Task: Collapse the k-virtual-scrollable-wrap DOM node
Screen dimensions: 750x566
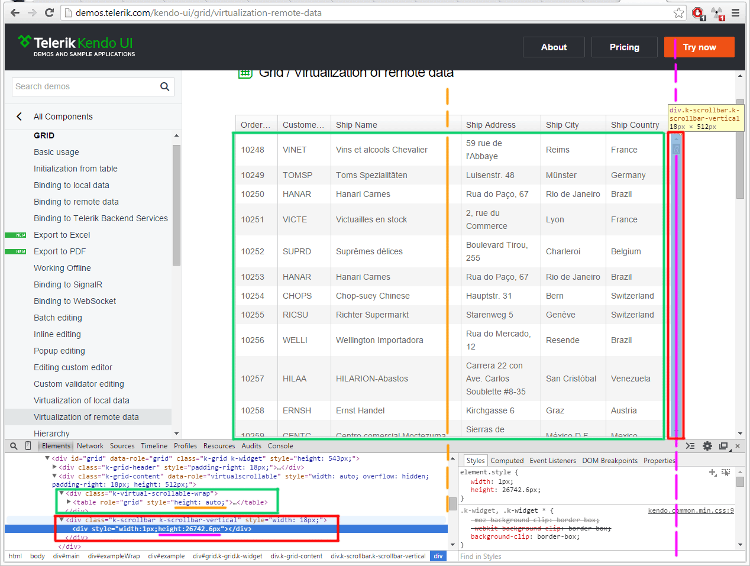Action: click(x=62, y=493)
